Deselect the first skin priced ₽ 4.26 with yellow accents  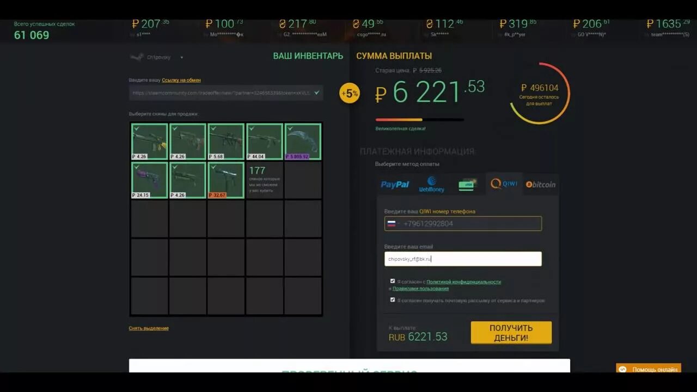pos(149,142)
